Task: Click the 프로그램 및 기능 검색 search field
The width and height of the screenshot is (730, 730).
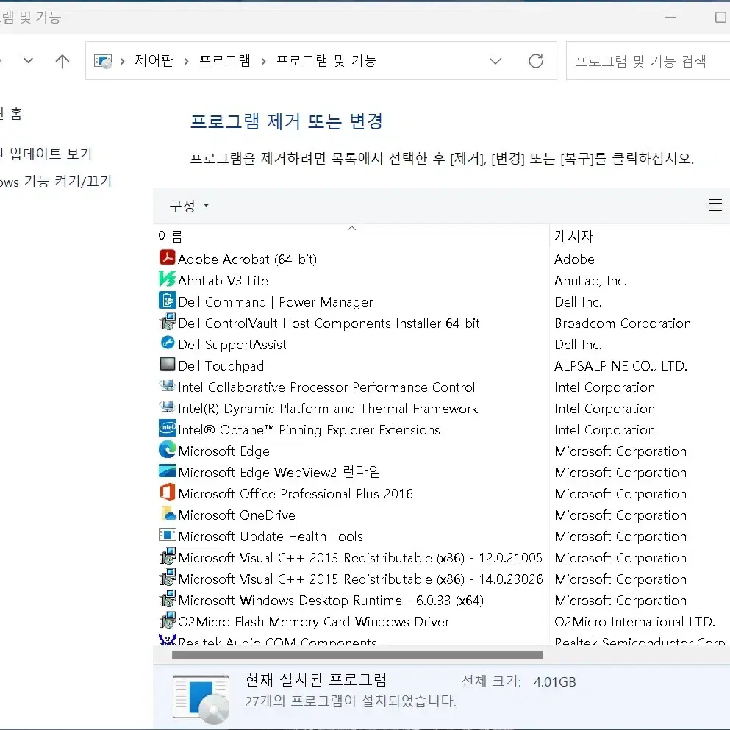Action: tap(648, 61)
